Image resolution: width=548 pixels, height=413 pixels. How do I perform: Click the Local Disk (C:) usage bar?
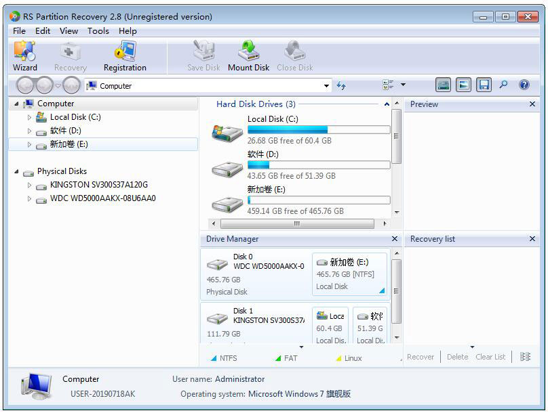coord(319,130)
